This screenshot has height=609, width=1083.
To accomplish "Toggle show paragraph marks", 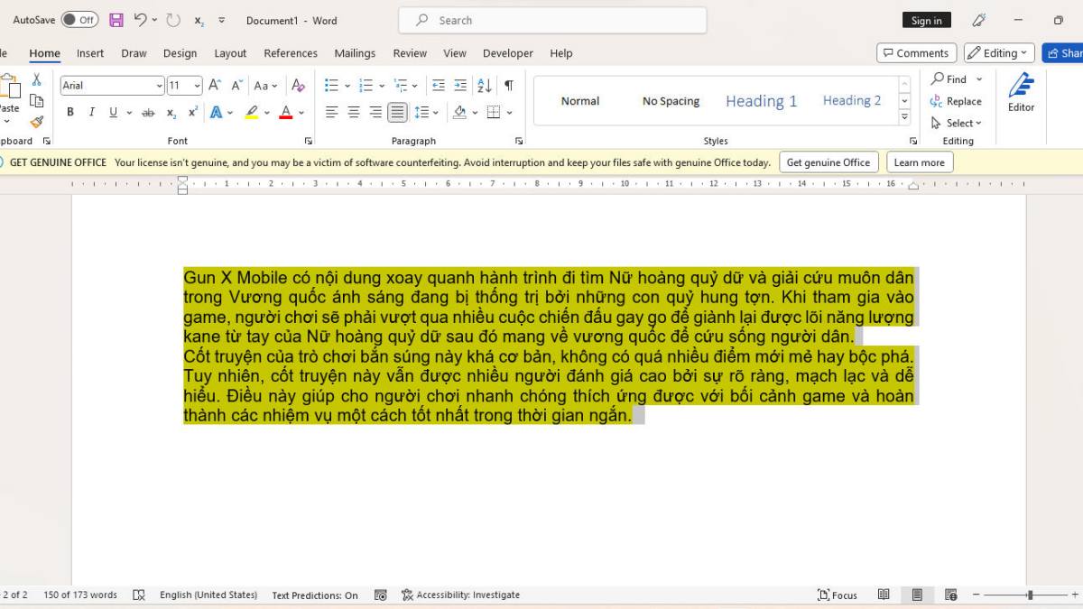I will 509,86.
